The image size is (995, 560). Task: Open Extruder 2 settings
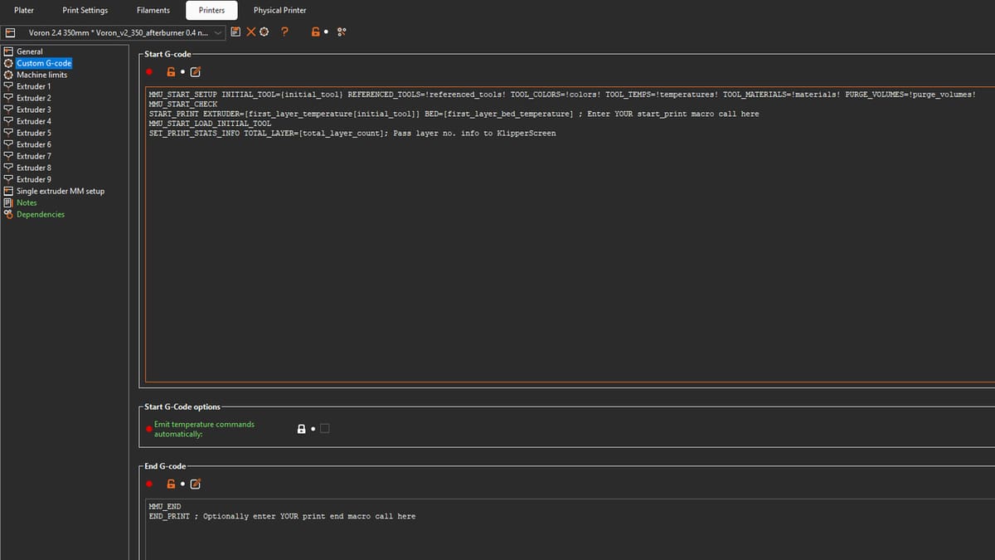(34, 98)
